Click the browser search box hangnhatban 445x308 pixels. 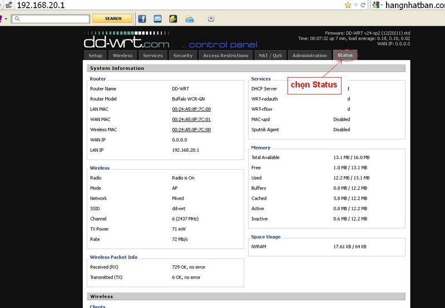click(x=414, y=5)
